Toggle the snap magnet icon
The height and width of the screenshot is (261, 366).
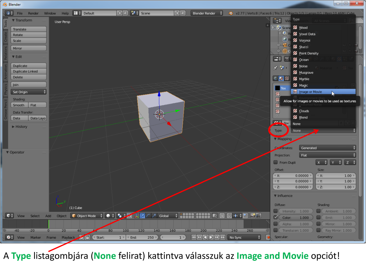[x=229, y=216]
